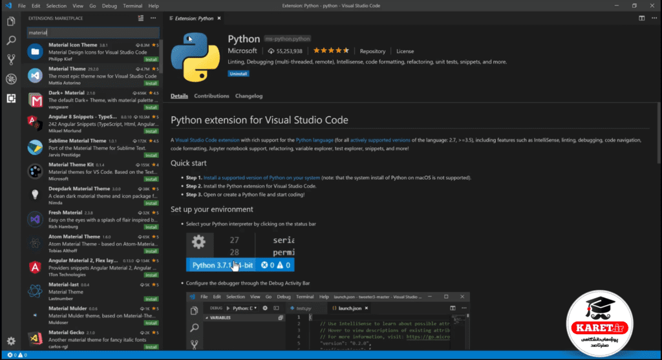Install Material Theme by Mattia Astorino

(x=151, y=83)
